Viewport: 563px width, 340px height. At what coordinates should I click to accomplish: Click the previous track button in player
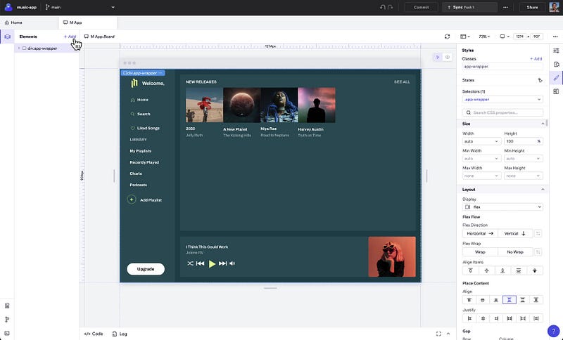coord(201,263)
